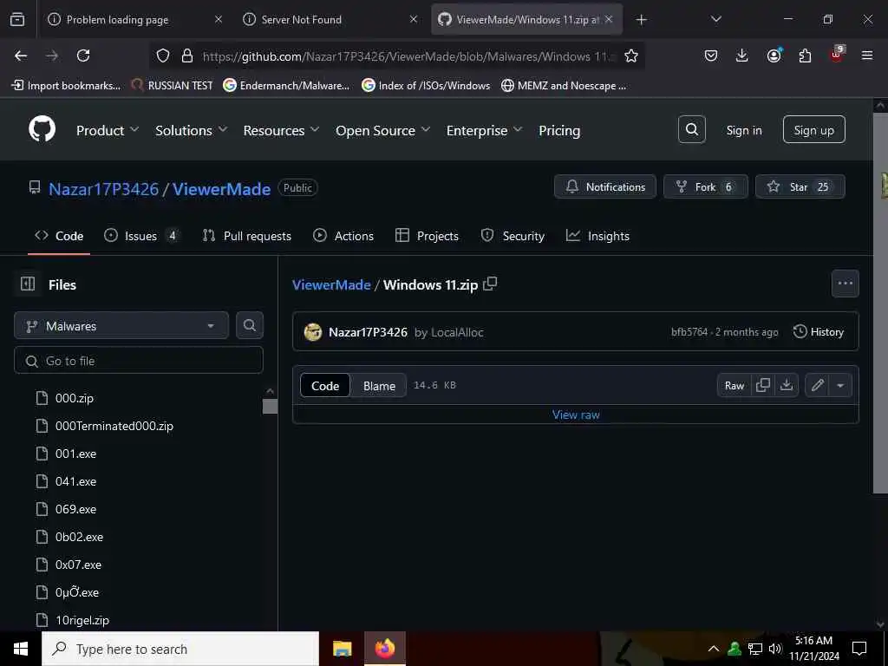Click the Notifications button

pos(604,186)
